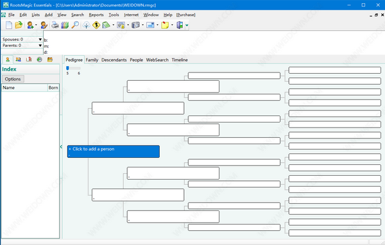Click the row of books toolbar icon

coord(65,25)
